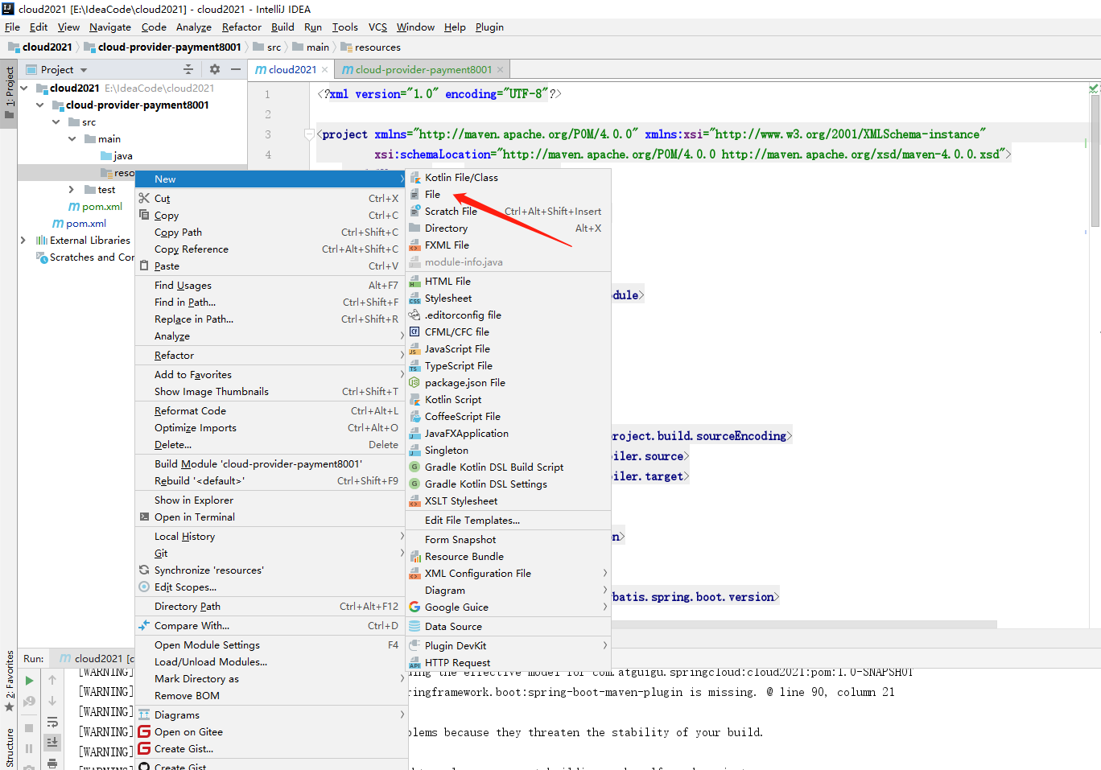Collapse the cloud2021 root project node
The width and height of the screenshot is (1101, 770).
pyautogui.click(x=24, y=88)
